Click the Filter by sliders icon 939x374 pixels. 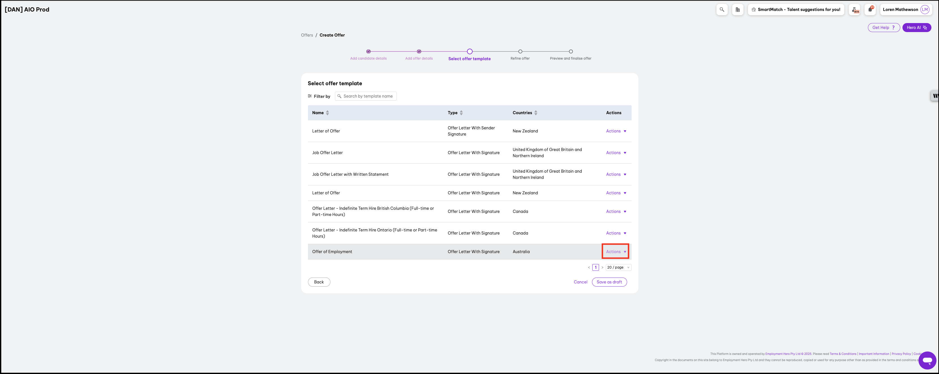tap(310, 96)
